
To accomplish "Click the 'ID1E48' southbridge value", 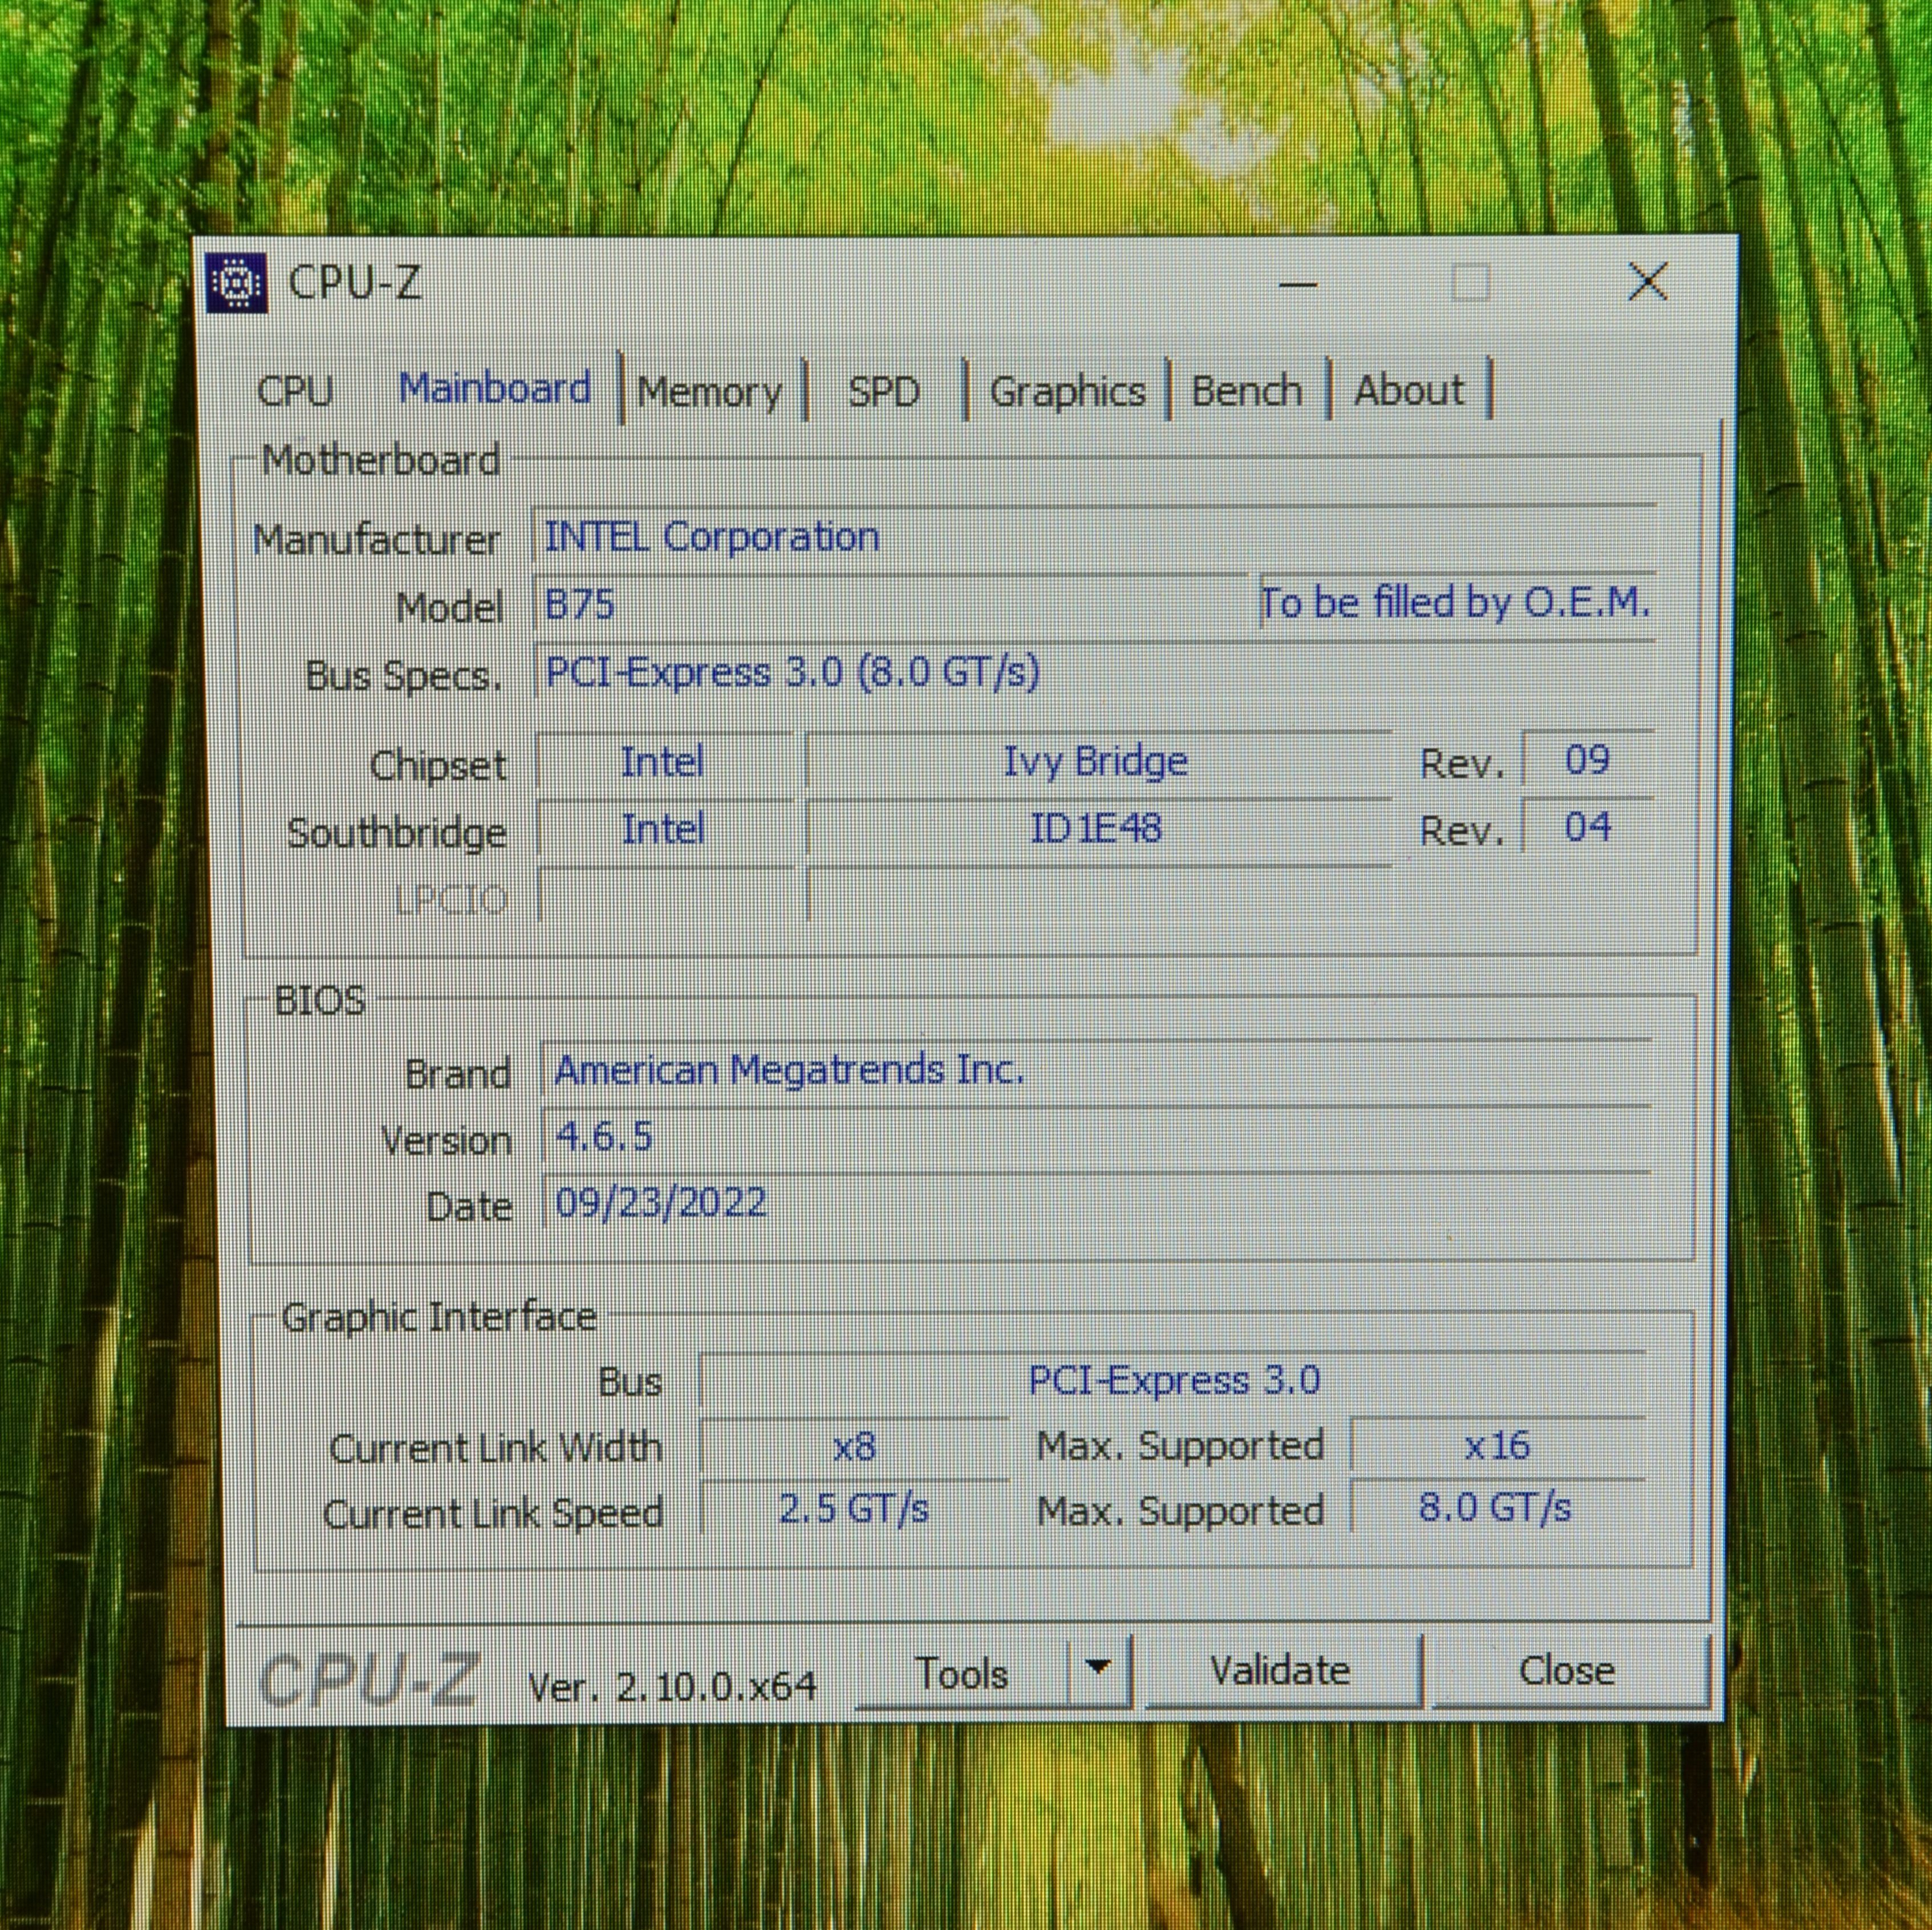I will pos(1097,829).
